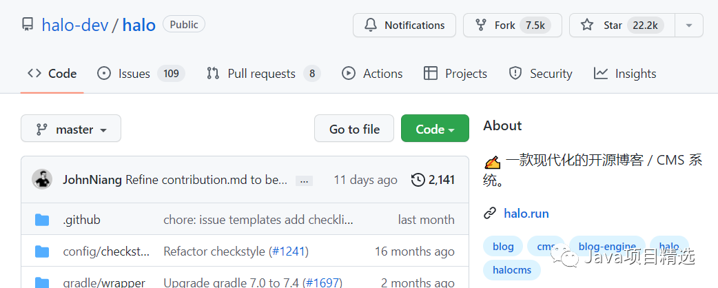Viewport: 718px width, 288px height.
Task: Click the 109 issues counter badge
Action: (x=172, y=74)
